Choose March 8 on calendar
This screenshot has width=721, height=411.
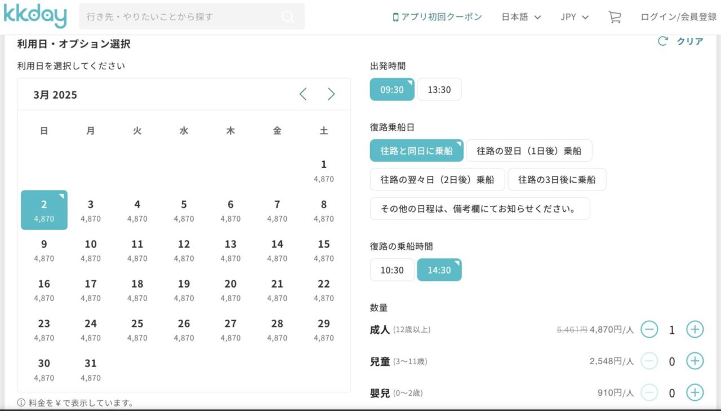(324, 210)
